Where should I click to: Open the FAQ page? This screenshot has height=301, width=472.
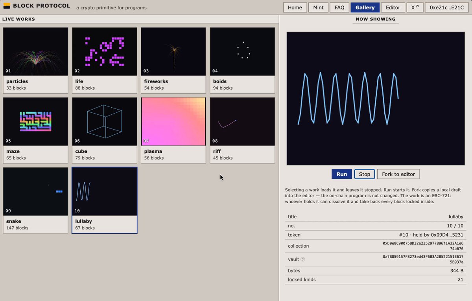pyautogui.click(x=339, y=7)
